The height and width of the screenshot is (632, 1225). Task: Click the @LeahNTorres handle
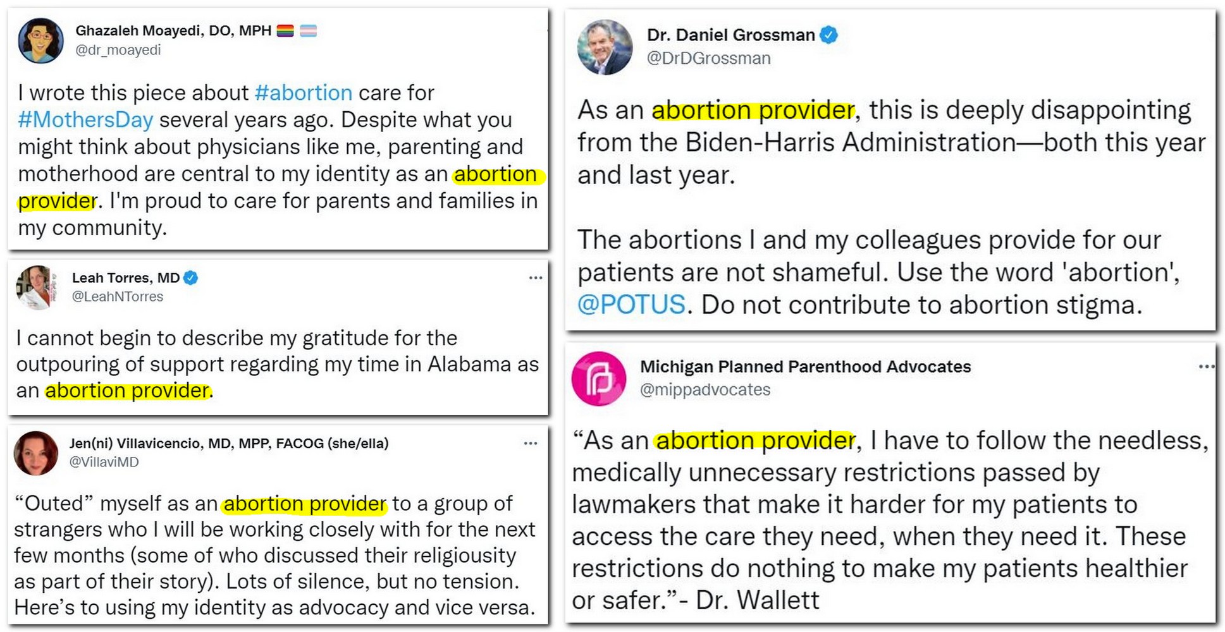(118, 296)
